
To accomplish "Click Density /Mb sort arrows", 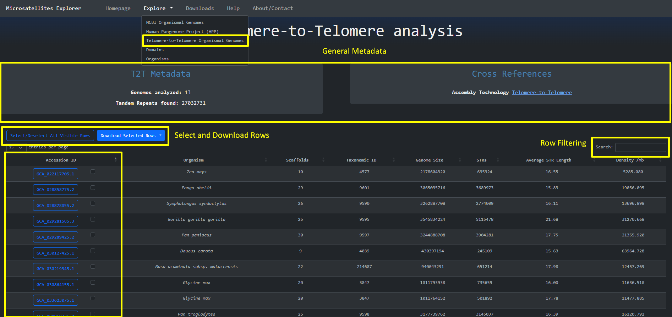I will 660,160.
